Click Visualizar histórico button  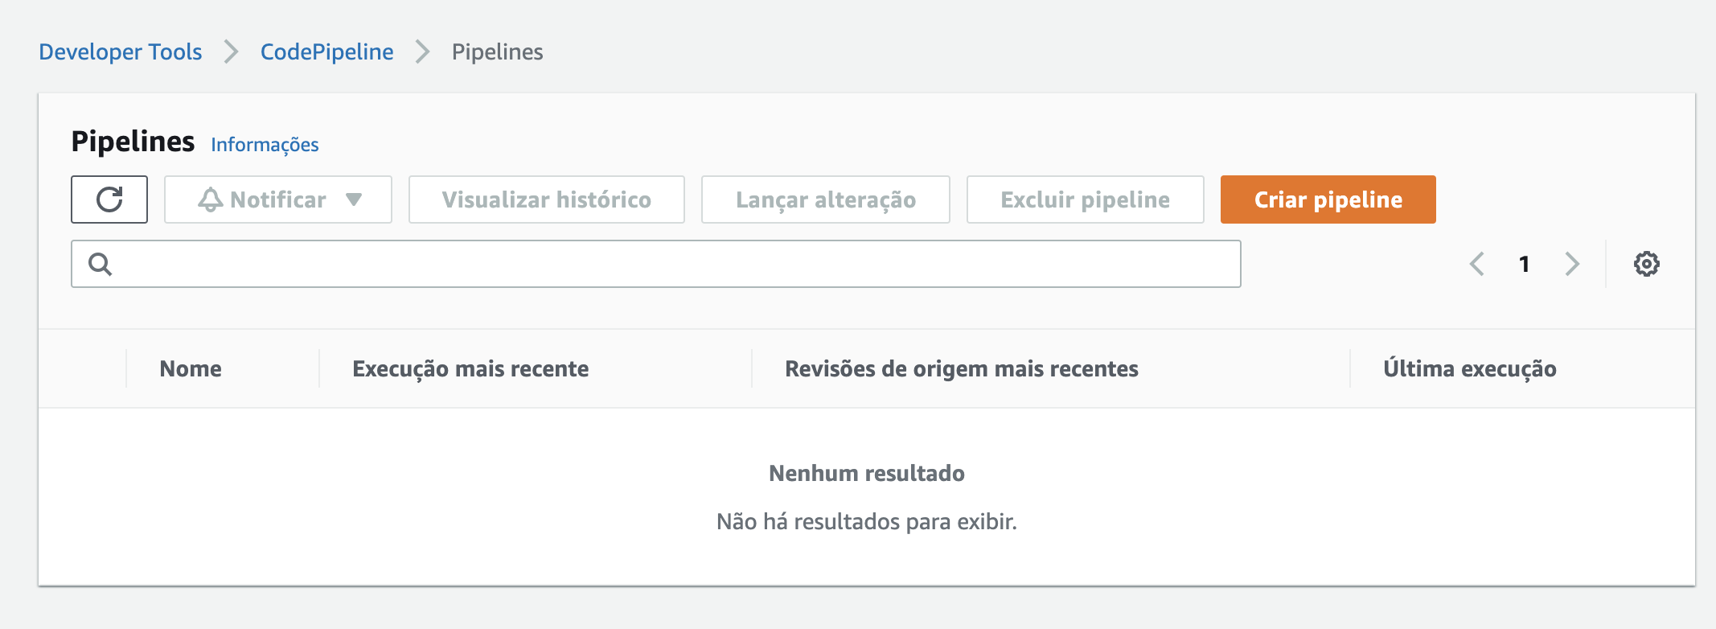pyautogui.click(x=546, y=199)
